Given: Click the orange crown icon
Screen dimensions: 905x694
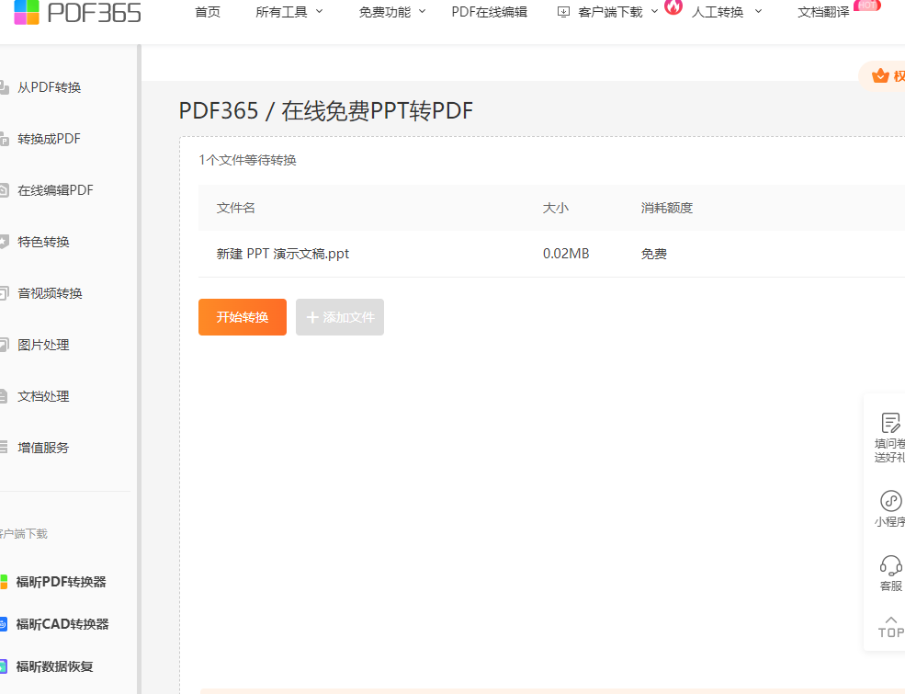Looking at the screenshot, I should 880,75.
